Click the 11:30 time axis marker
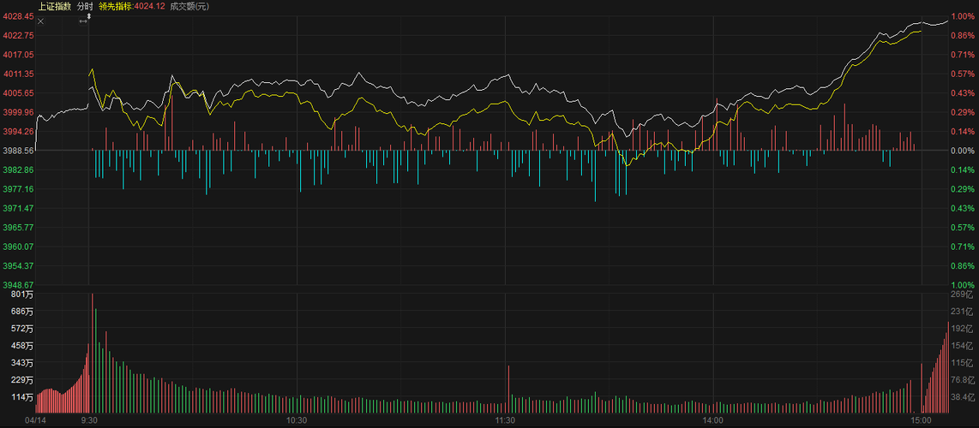979x428 pixels. pyautogui.click(x=504, y=420)
